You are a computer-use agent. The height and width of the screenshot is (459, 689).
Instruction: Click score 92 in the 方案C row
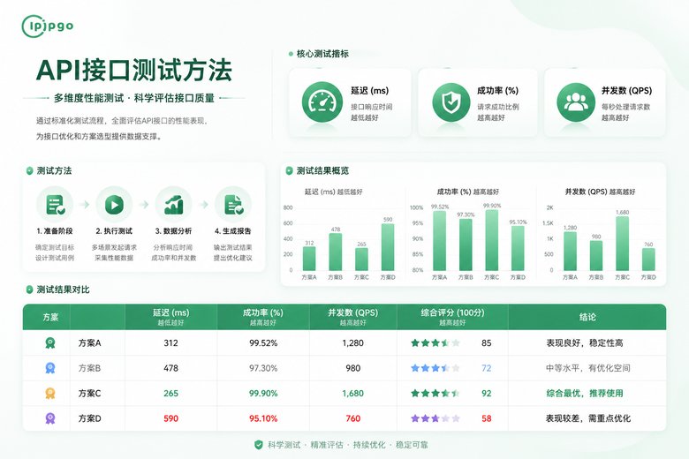(487, 393)
